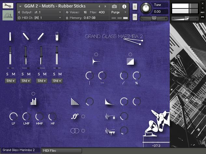The height and width of the screenshot is (154, 206).
Task: Click the waveform with ghost icon
Action: click(110, 117)
